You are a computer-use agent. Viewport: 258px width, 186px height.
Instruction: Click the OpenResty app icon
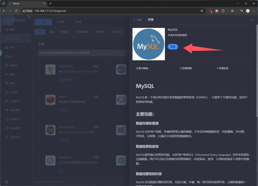[51, 69]
